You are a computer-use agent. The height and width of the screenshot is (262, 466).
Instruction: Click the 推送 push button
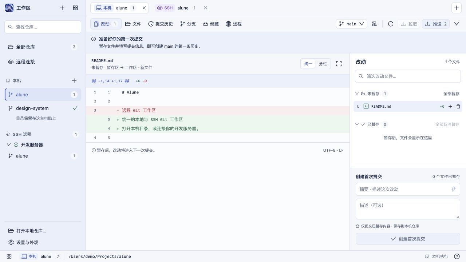436,24
